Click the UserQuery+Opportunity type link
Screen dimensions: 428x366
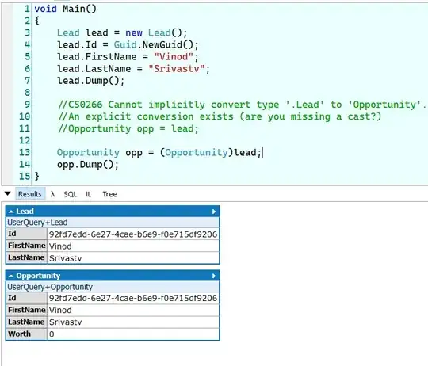tap(50, 287)
